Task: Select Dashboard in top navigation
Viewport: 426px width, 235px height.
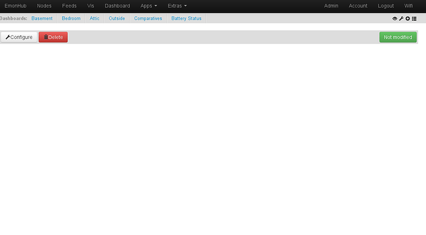Action: (117, 6)
